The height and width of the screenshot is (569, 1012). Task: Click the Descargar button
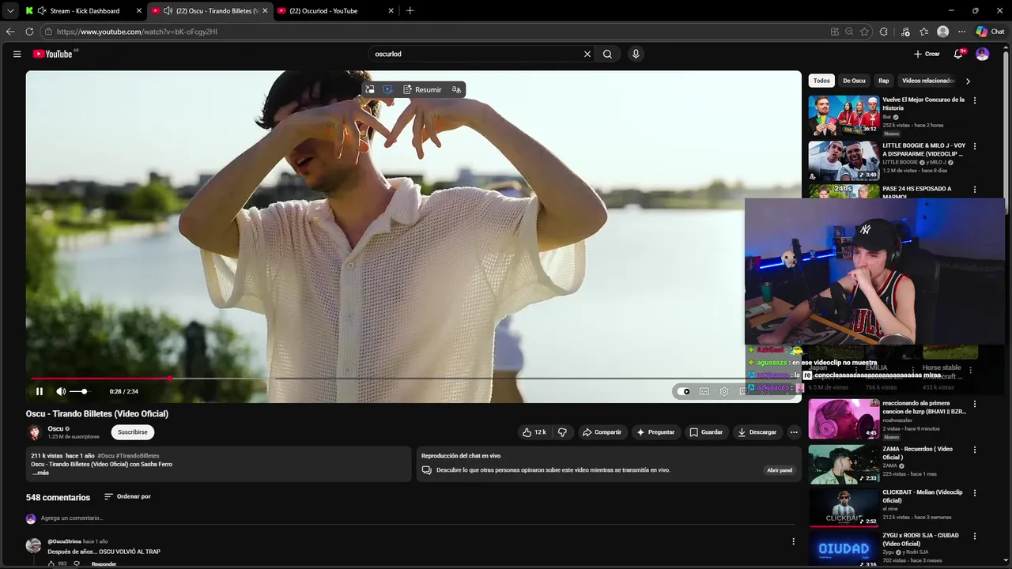point(757,432)
